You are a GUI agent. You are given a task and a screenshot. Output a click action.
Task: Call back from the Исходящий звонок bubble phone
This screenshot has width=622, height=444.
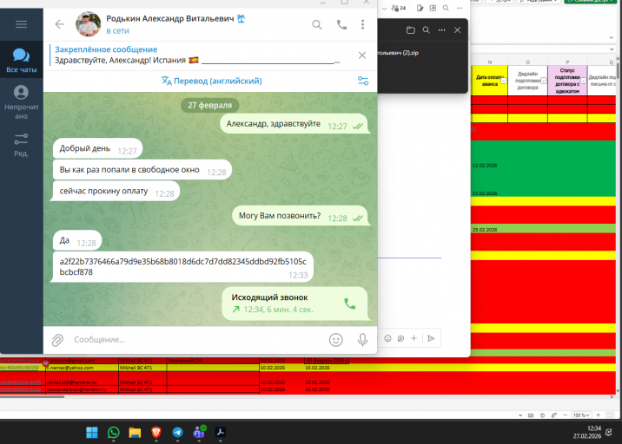(349, 304)
